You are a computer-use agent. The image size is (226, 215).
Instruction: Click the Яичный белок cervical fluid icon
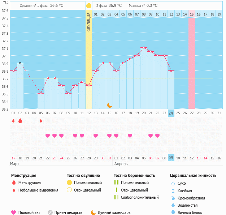click(173, 212)
